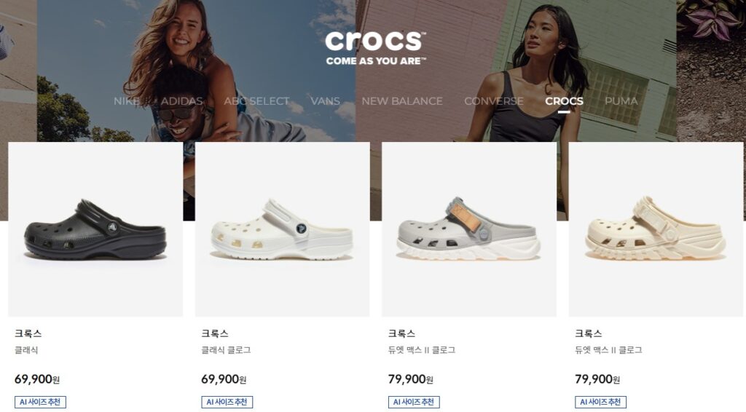Open the grey Duet Max II clog image
746x412 pixels.
point(469,229)
